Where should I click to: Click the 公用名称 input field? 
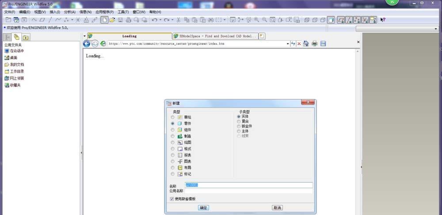coord(248,191)
